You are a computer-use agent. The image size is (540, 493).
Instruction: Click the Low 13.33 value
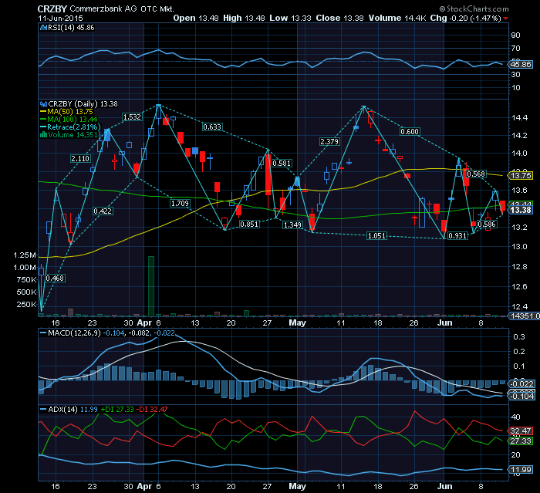pos(290,19)
